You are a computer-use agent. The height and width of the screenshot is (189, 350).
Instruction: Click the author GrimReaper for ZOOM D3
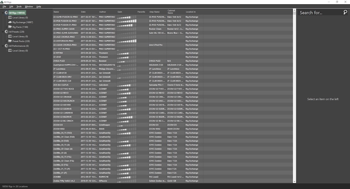105,125
